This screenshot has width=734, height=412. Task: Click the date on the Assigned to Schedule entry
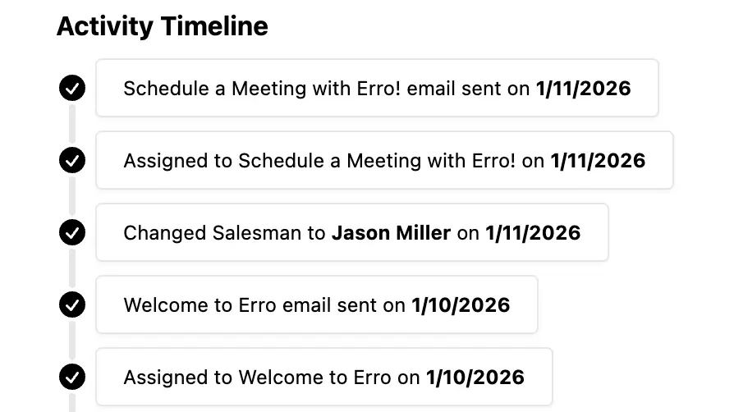598,160
